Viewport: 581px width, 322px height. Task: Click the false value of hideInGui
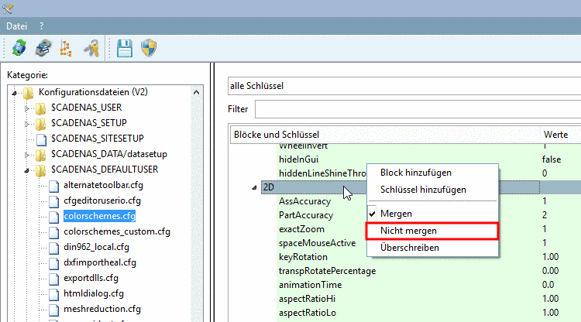552,159
